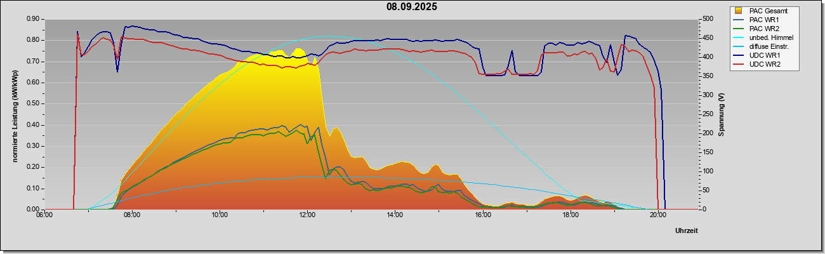825x254 pixels.
Task: Click the 18:00 time tick label
Action: pyautogui.click(x=570, y=215)
